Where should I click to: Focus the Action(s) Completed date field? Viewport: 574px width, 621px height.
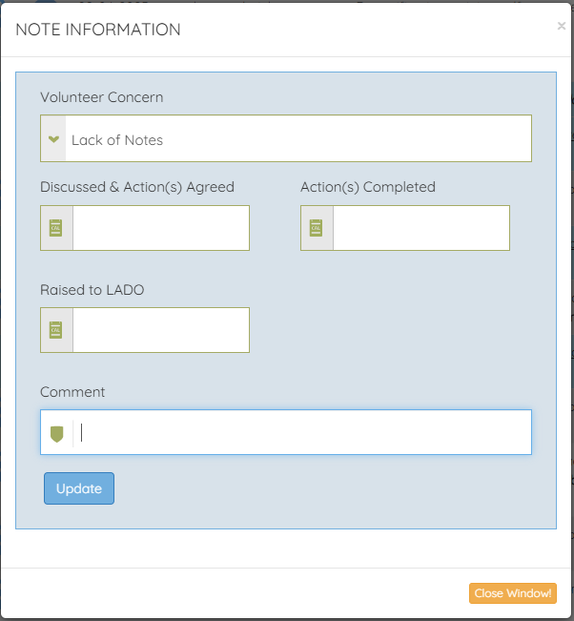pos(420,228)
